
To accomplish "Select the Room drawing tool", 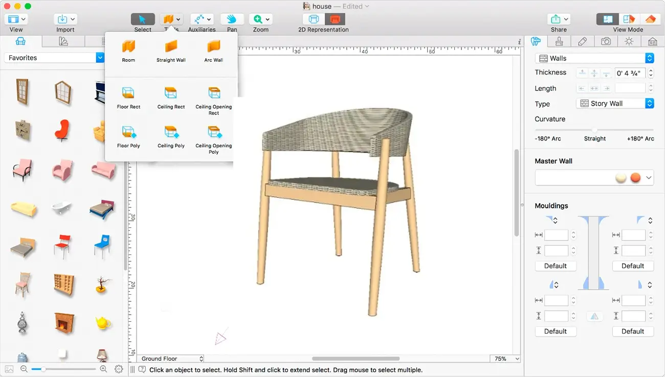I will point(128,50).
